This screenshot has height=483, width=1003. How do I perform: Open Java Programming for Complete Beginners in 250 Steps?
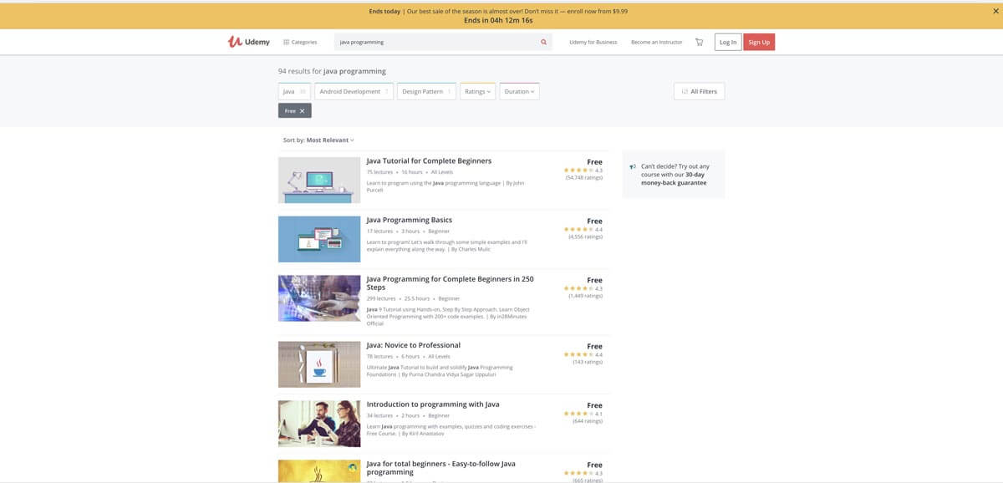(x=450, y=283)
